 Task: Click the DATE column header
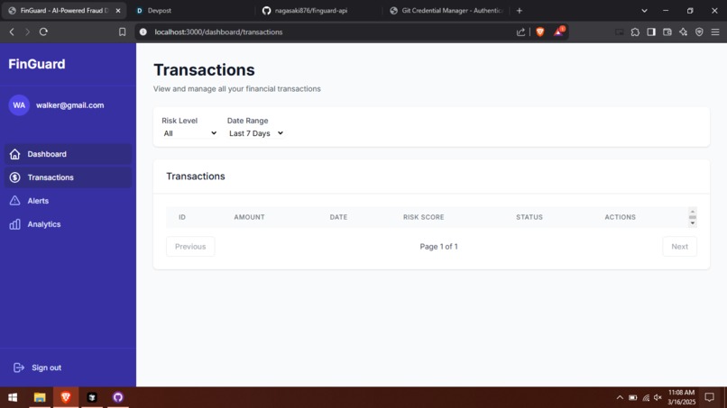pyautogui.click(x=338, y=217)
